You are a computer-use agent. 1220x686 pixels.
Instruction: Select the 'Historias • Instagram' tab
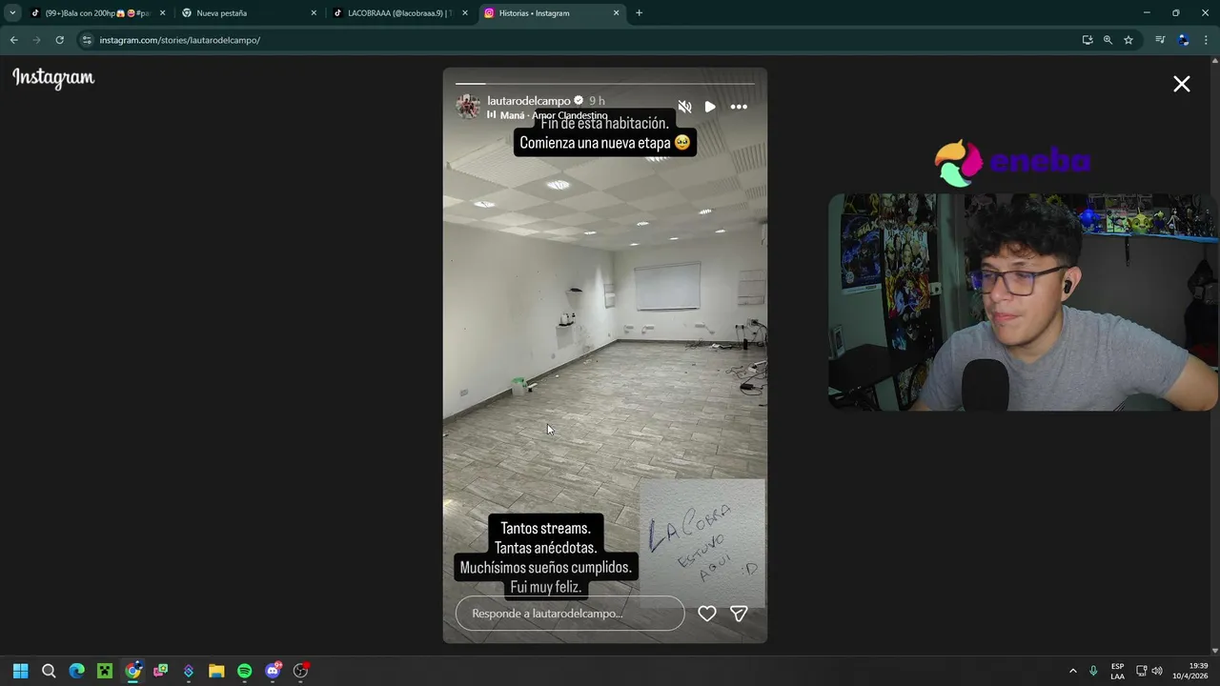coord(551,13)
